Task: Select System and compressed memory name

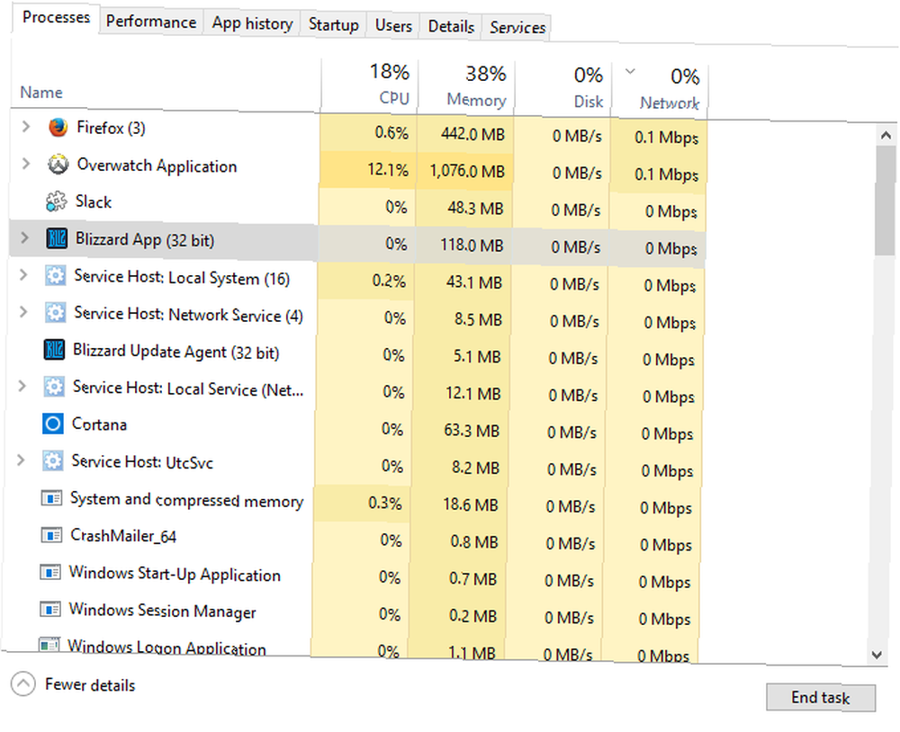Action: tap(186, 500)
